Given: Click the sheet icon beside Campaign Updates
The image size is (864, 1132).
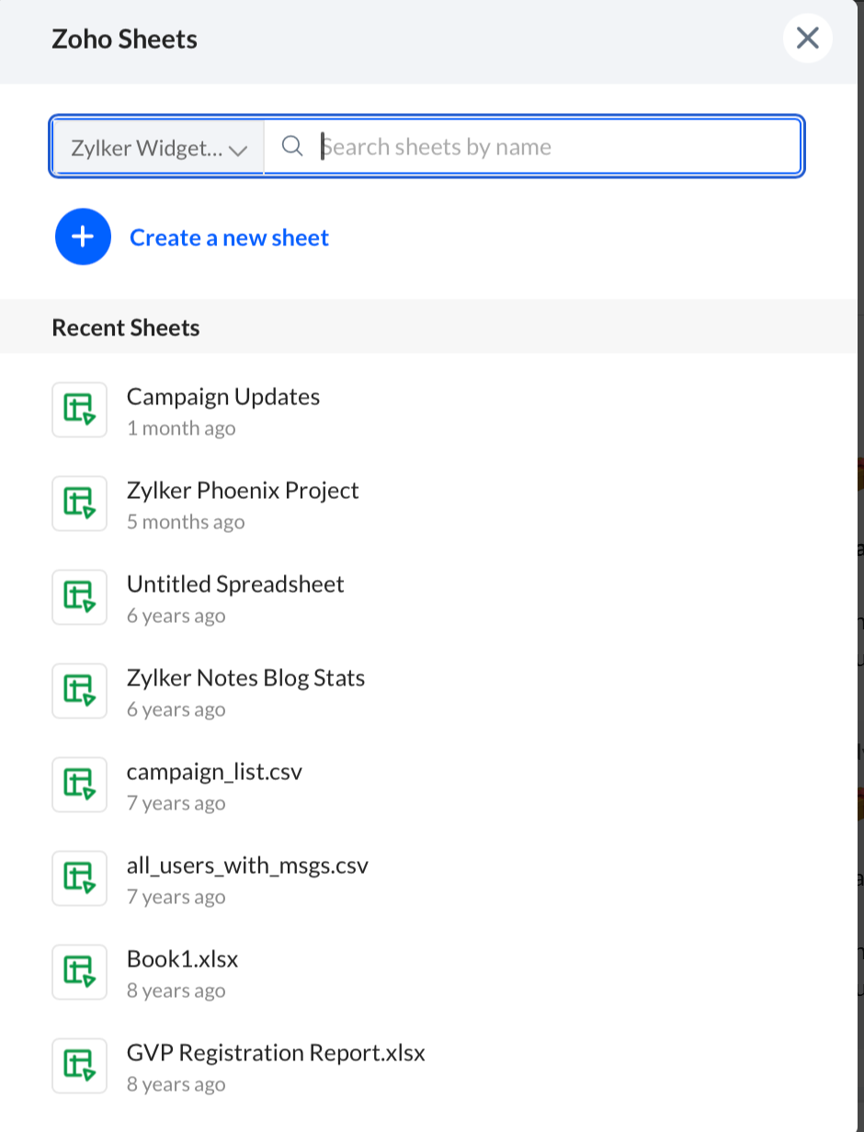Looking at the screenshot, I should point(80,410).
